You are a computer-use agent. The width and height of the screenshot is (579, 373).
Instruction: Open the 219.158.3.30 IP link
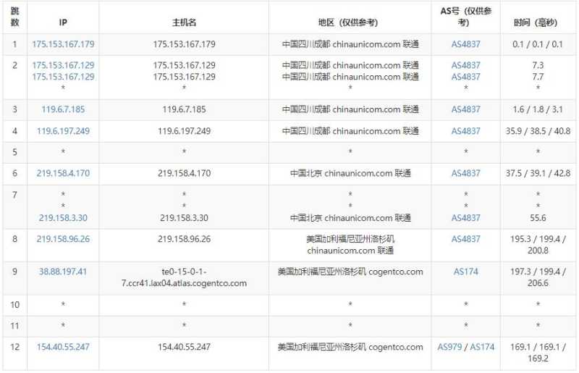point(63,218)
